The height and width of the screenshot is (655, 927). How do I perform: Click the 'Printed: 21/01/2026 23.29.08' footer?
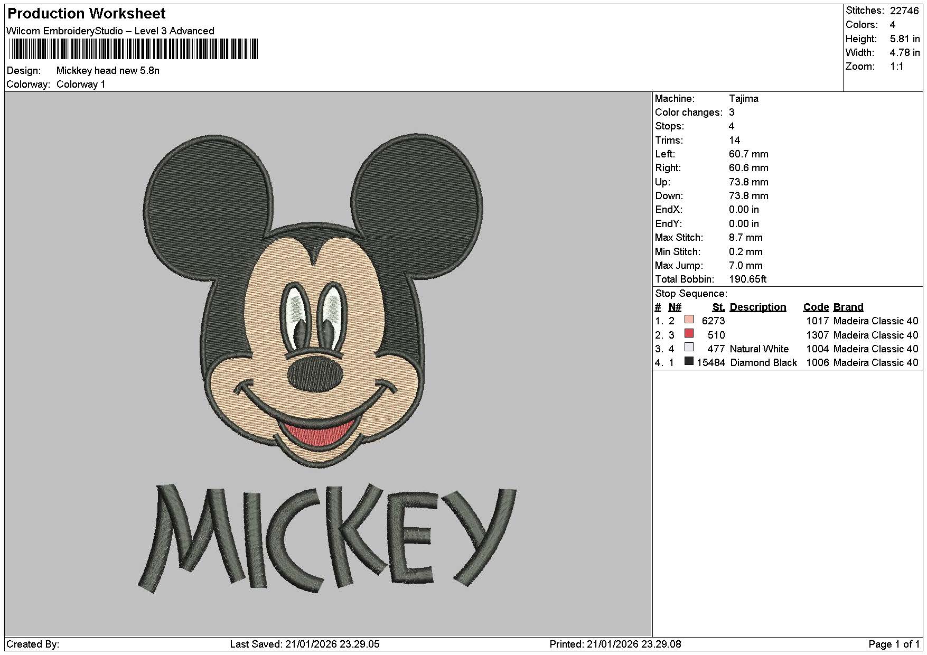coord(615,644)
